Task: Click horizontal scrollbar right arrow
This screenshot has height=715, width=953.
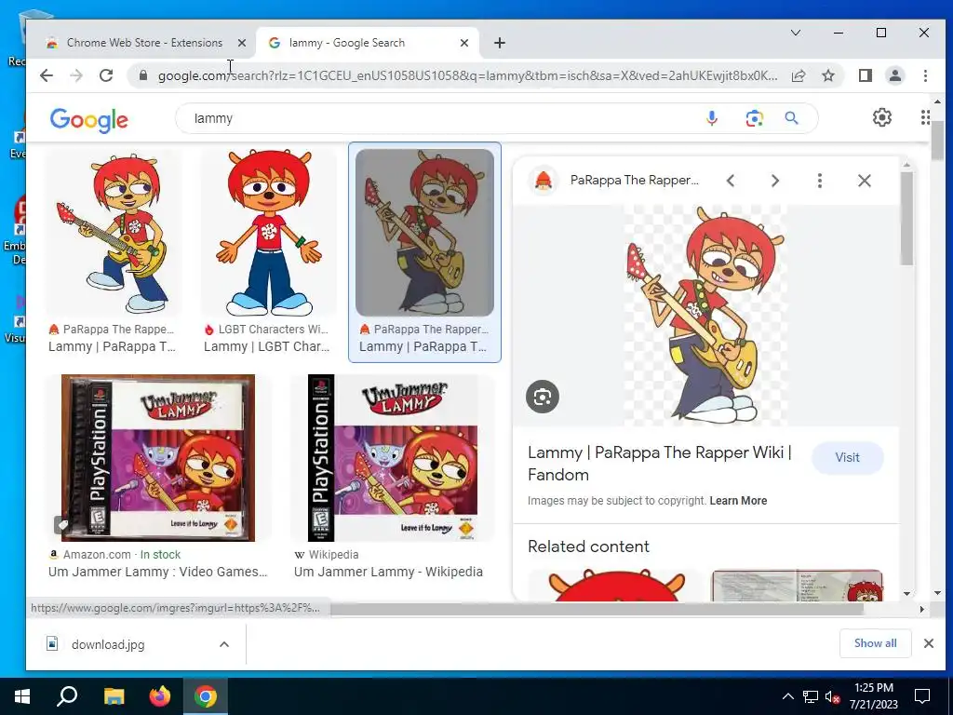Action: pyautogui.click(x=922, y=609)
